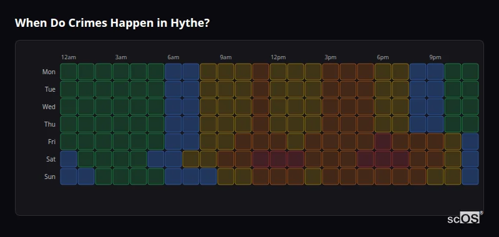Select the Saturday 9am orange heatmap cell
This screenshot has height=237, width=499.
[x=226, y=159]
